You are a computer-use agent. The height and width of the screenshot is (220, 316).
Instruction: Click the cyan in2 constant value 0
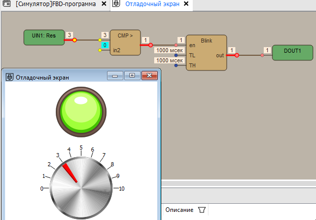pyautogui.click(x=104, y=45)
